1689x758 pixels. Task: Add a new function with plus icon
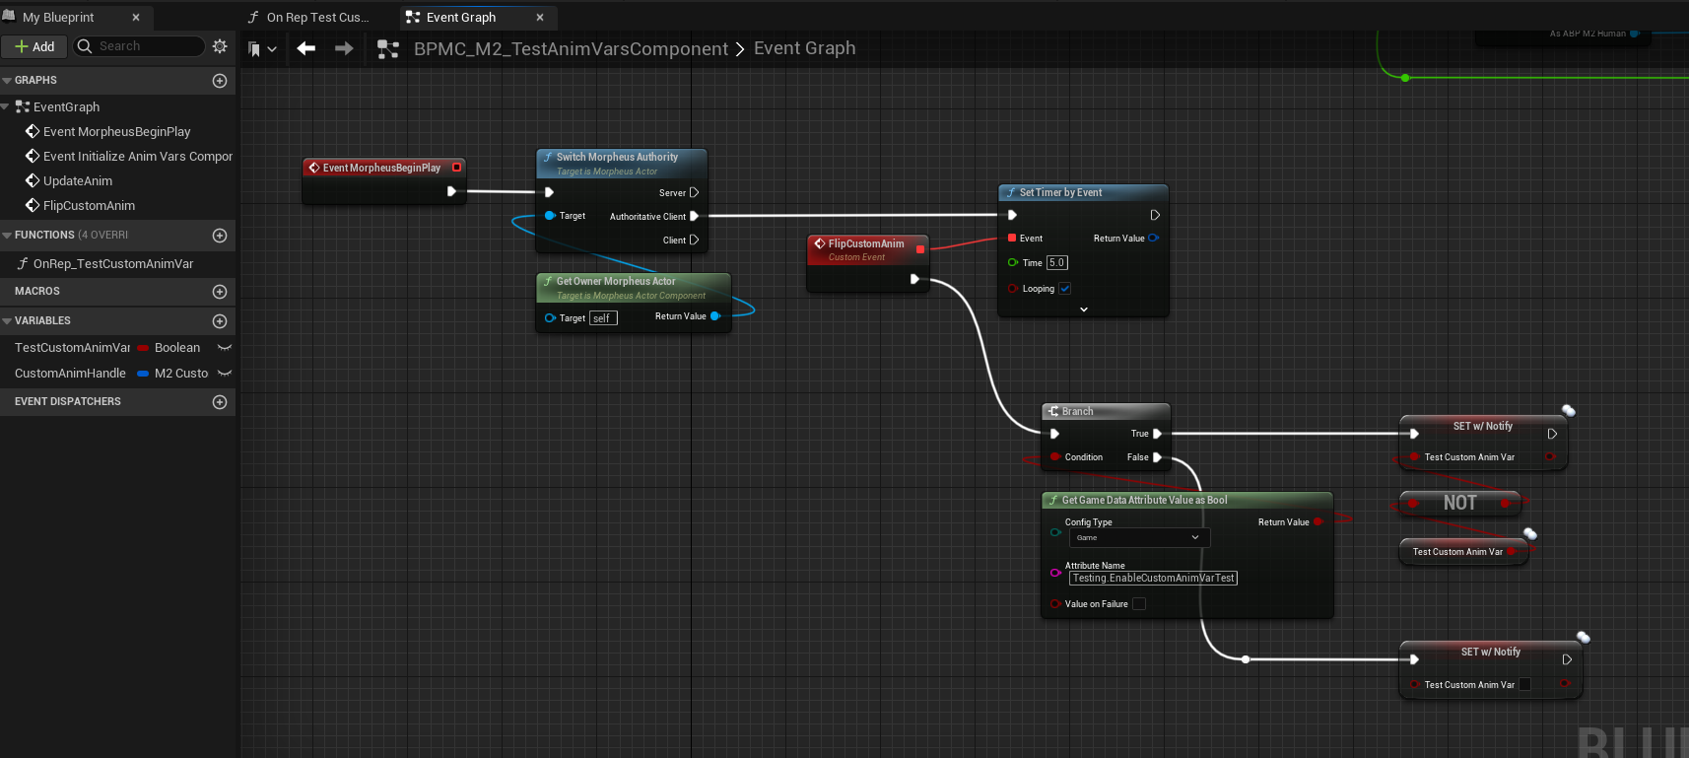pos(220,236)
